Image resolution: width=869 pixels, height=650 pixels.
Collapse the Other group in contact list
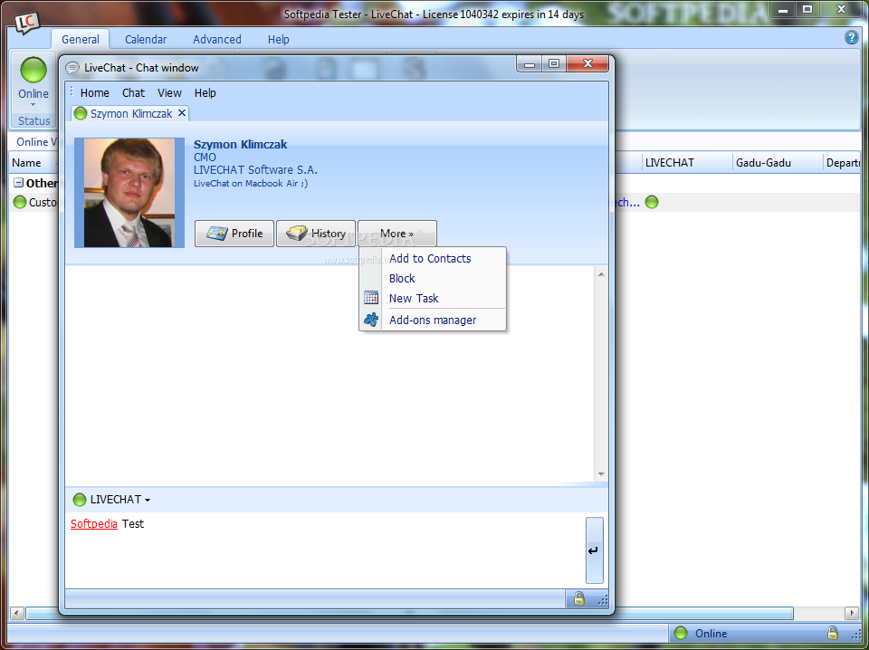18,183
